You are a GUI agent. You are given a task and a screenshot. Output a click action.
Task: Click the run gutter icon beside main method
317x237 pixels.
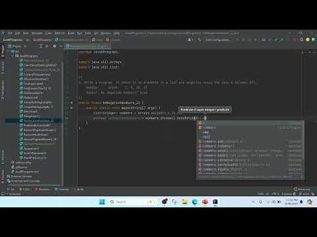click(x=72, y=108)
